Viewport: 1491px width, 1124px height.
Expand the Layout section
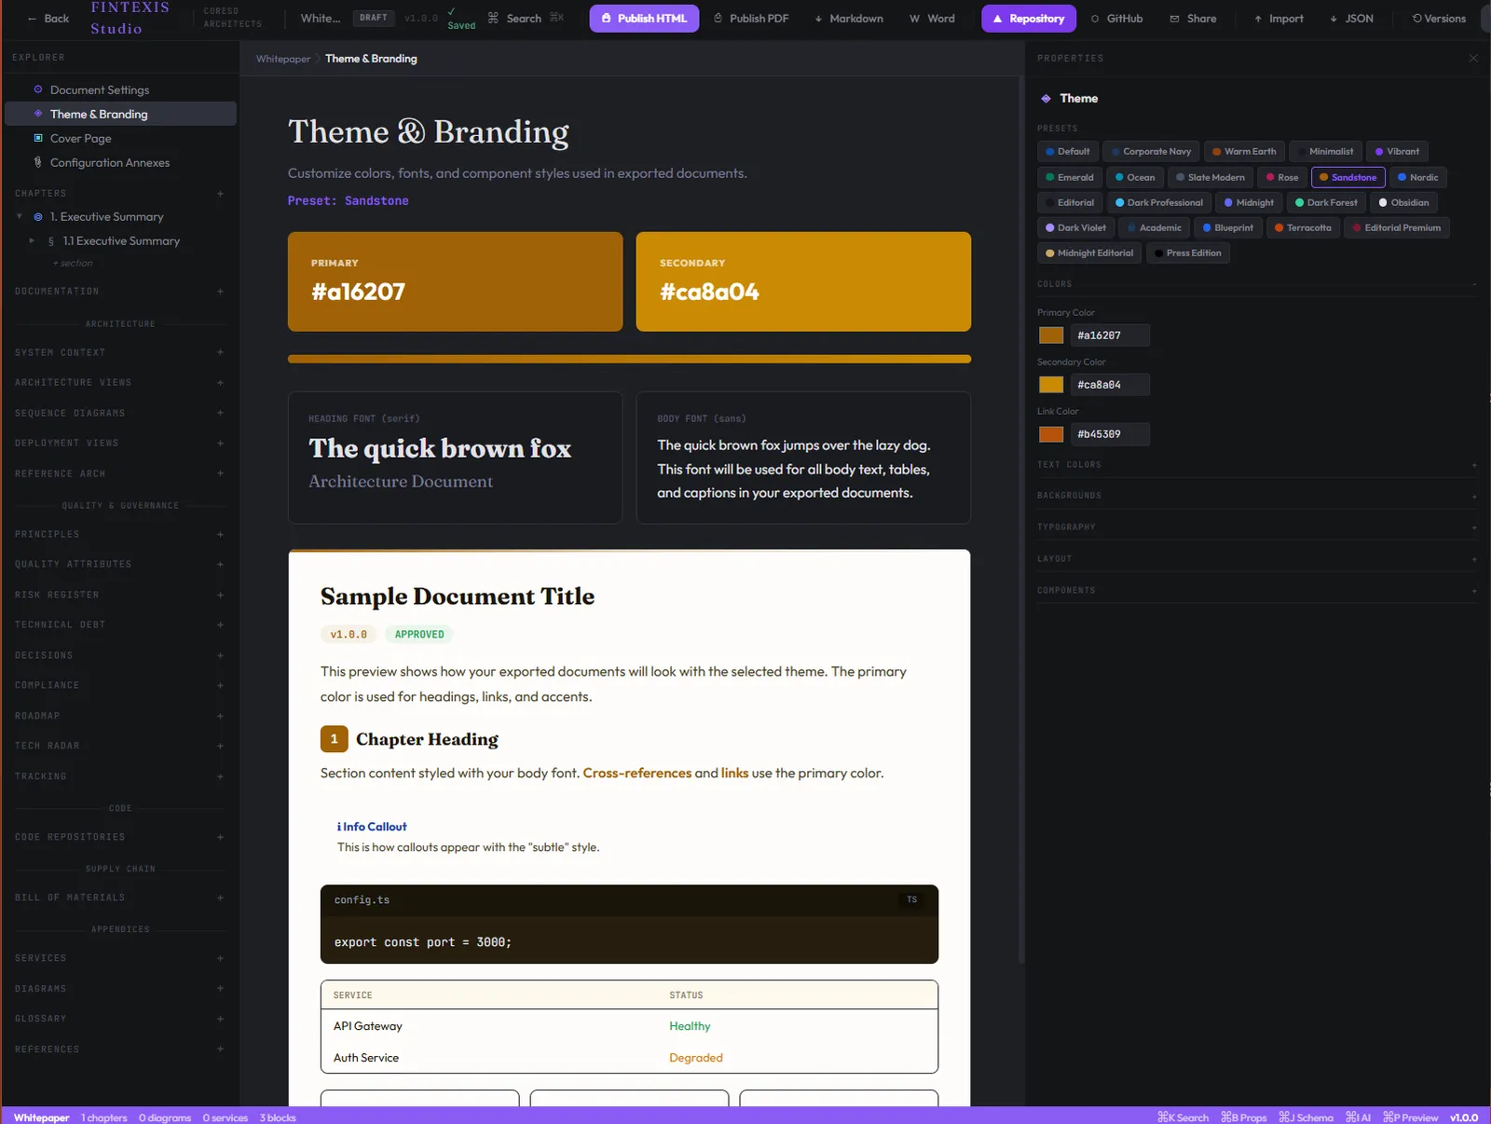click(1257, 559)
